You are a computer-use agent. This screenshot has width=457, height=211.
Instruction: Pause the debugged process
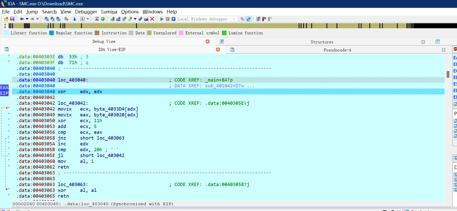(x=168, y=19)
